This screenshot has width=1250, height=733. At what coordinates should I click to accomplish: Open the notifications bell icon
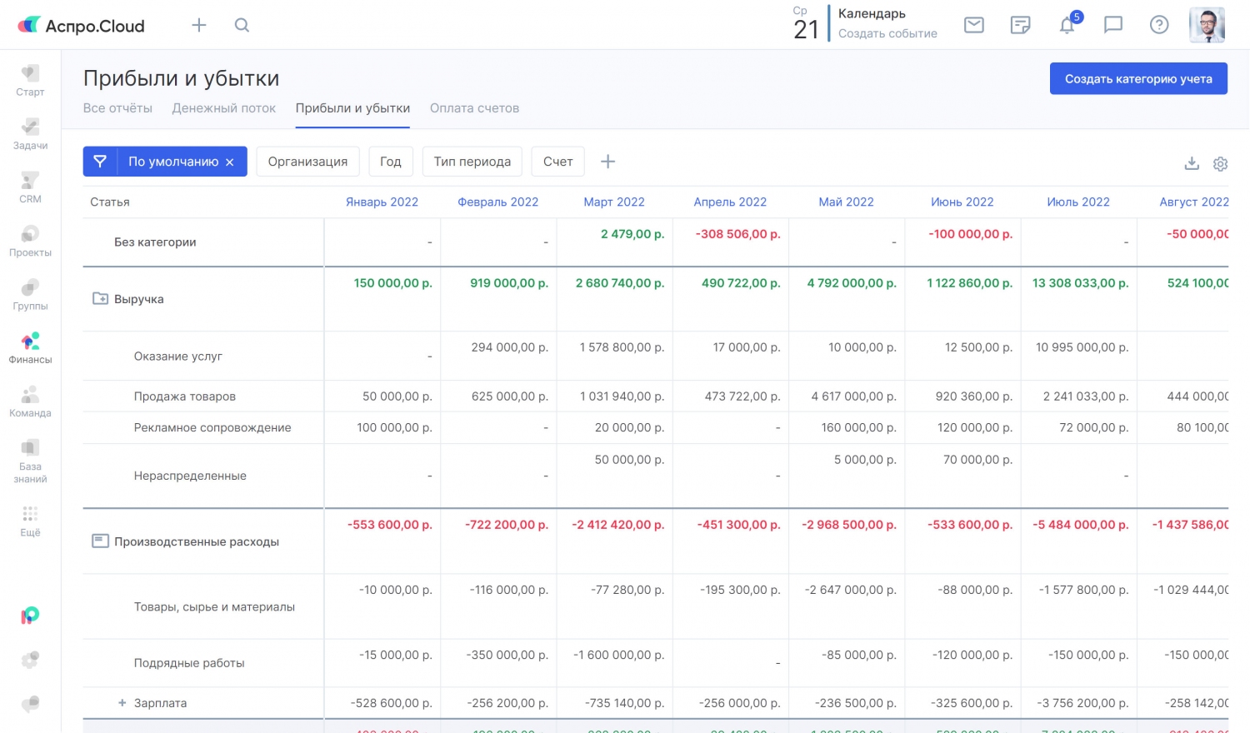[x=1067, y=25]
